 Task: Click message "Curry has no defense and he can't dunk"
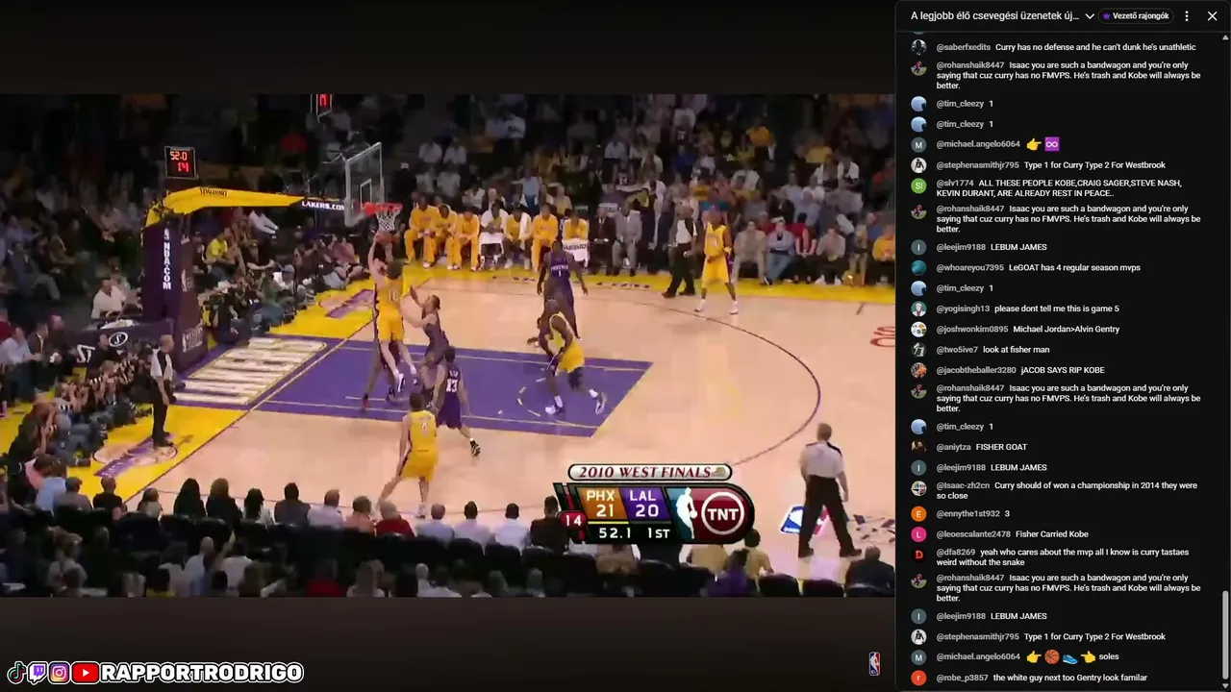point(1095,47)
